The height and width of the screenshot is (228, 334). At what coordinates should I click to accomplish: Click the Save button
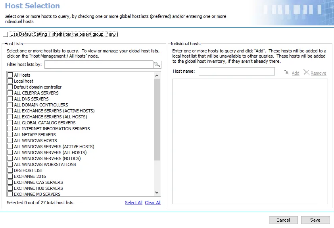315,220
